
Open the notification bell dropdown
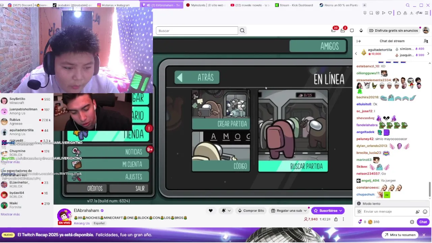point(226,211)
